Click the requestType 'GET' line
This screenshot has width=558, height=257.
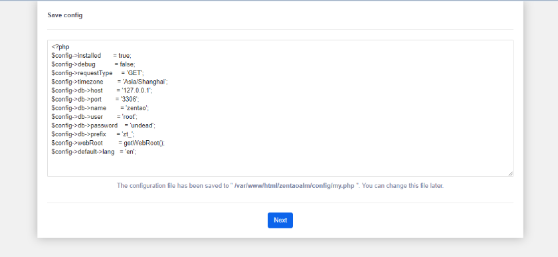[98, 73]
